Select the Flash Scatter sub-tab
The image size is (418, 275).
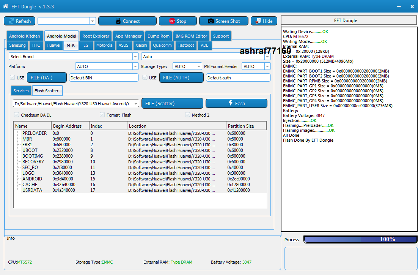[46, 91]
